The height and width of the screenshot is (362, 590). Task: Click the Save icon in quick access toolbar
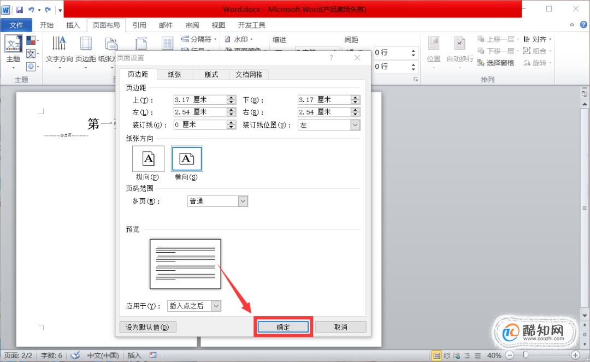[x=19, y=9]
